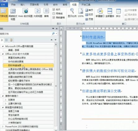Go to heading 轻松管理大量电子邮件

click(x=28, y=81)
